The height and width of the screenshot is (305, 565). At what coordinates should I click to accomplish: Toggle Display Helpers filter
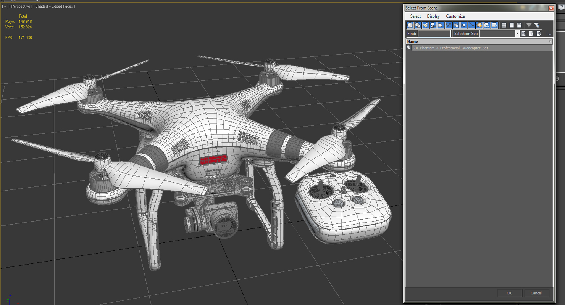(x=441, y=25)
